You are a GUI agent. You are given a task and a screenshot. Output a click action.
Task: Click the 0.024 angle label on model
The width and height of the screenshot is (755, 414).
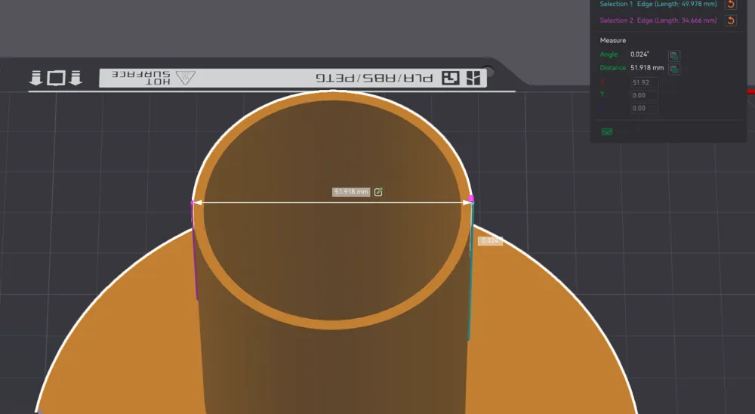(x=490, y=240)
